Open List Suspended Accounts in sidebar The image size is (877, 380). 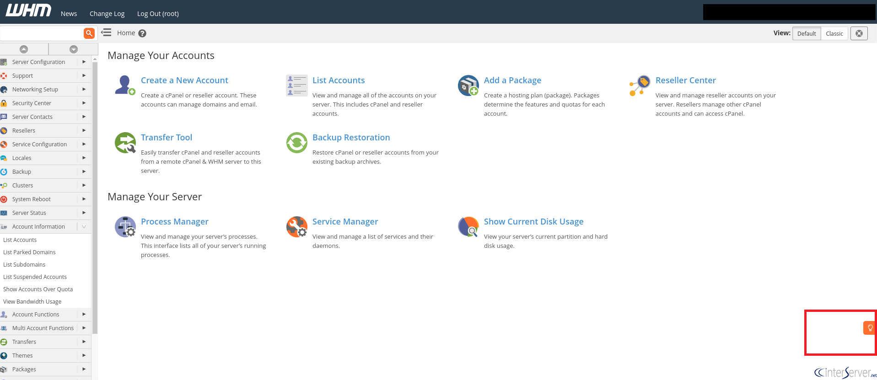[x=35, y=277]
